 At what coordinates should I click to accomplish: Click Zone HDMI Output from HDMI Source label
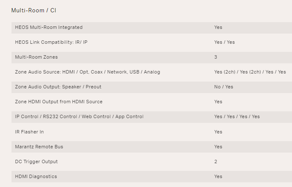point(58,102)
